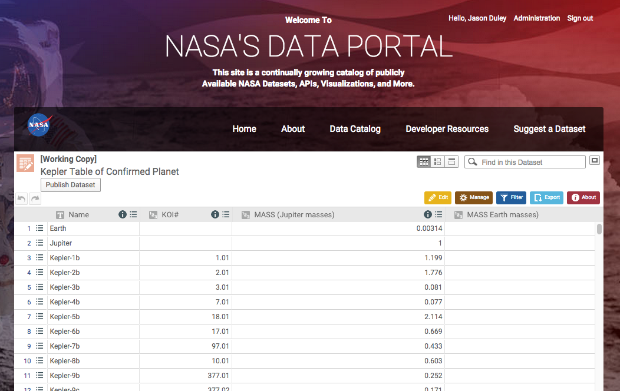
Task: Switch to rich list view
Action: pos(437,162)
